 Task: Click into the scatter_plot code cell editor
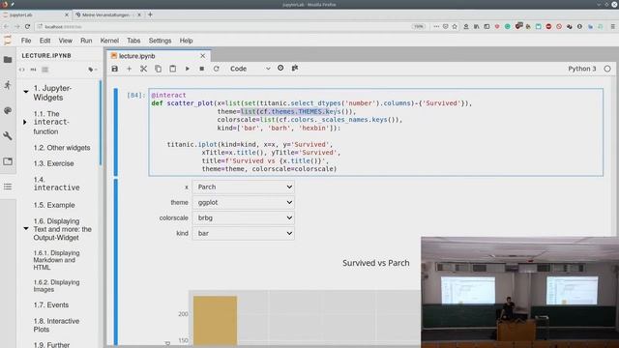(x=376, y=132)
